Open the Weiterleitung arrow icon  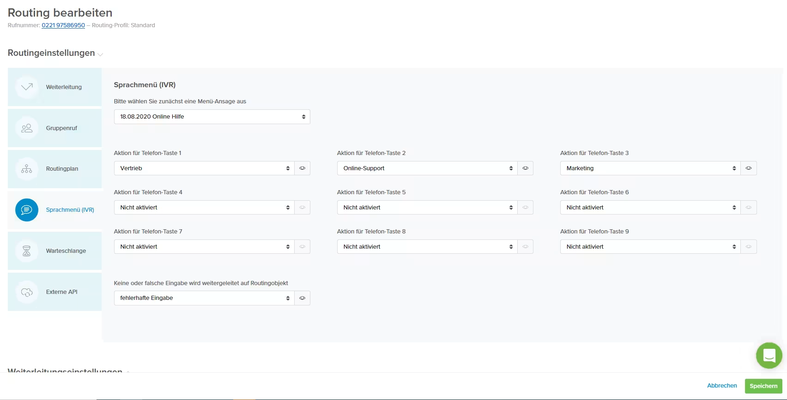tap(27, 87)
